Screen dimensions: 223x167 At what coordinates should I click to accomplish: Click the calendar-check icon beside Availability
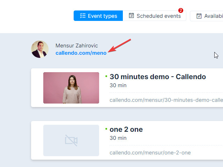tap(199, 16)
